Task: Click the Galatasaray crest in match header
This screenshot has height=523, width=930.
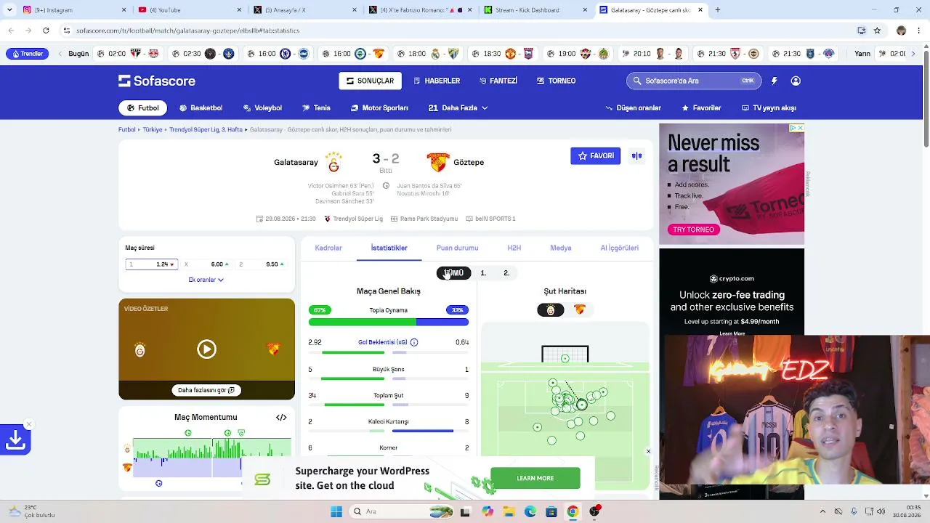Action: (x=333, y=162)
